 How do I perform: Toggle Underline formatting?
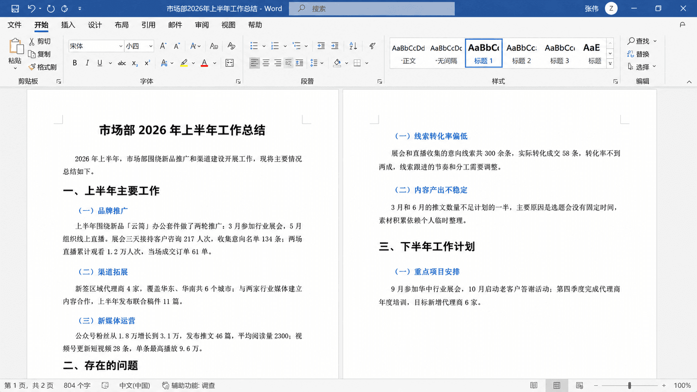[100, 63]
